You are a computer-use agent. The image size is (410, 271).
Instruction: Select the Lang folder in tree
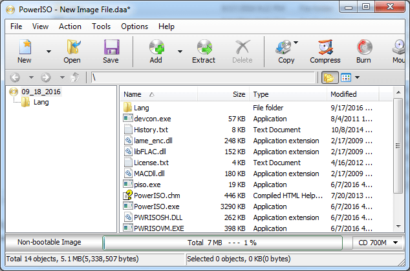[x=41, y=102]
